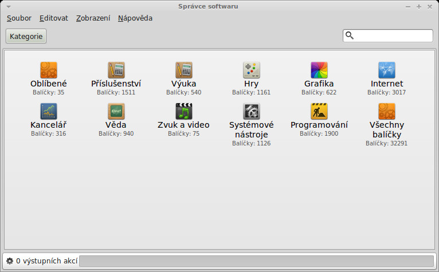The height and width of the screenshot is (272, 439).
Task: Click the 'Balíčky: 316' count
Action: point(49,133)
